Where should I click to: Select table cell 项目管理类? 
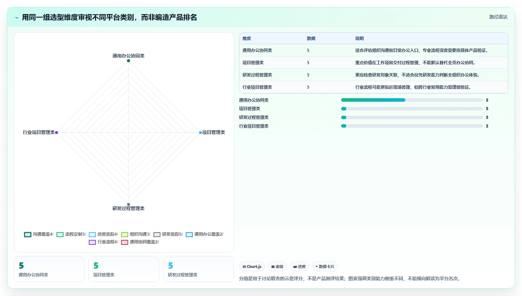pos(253,63)
